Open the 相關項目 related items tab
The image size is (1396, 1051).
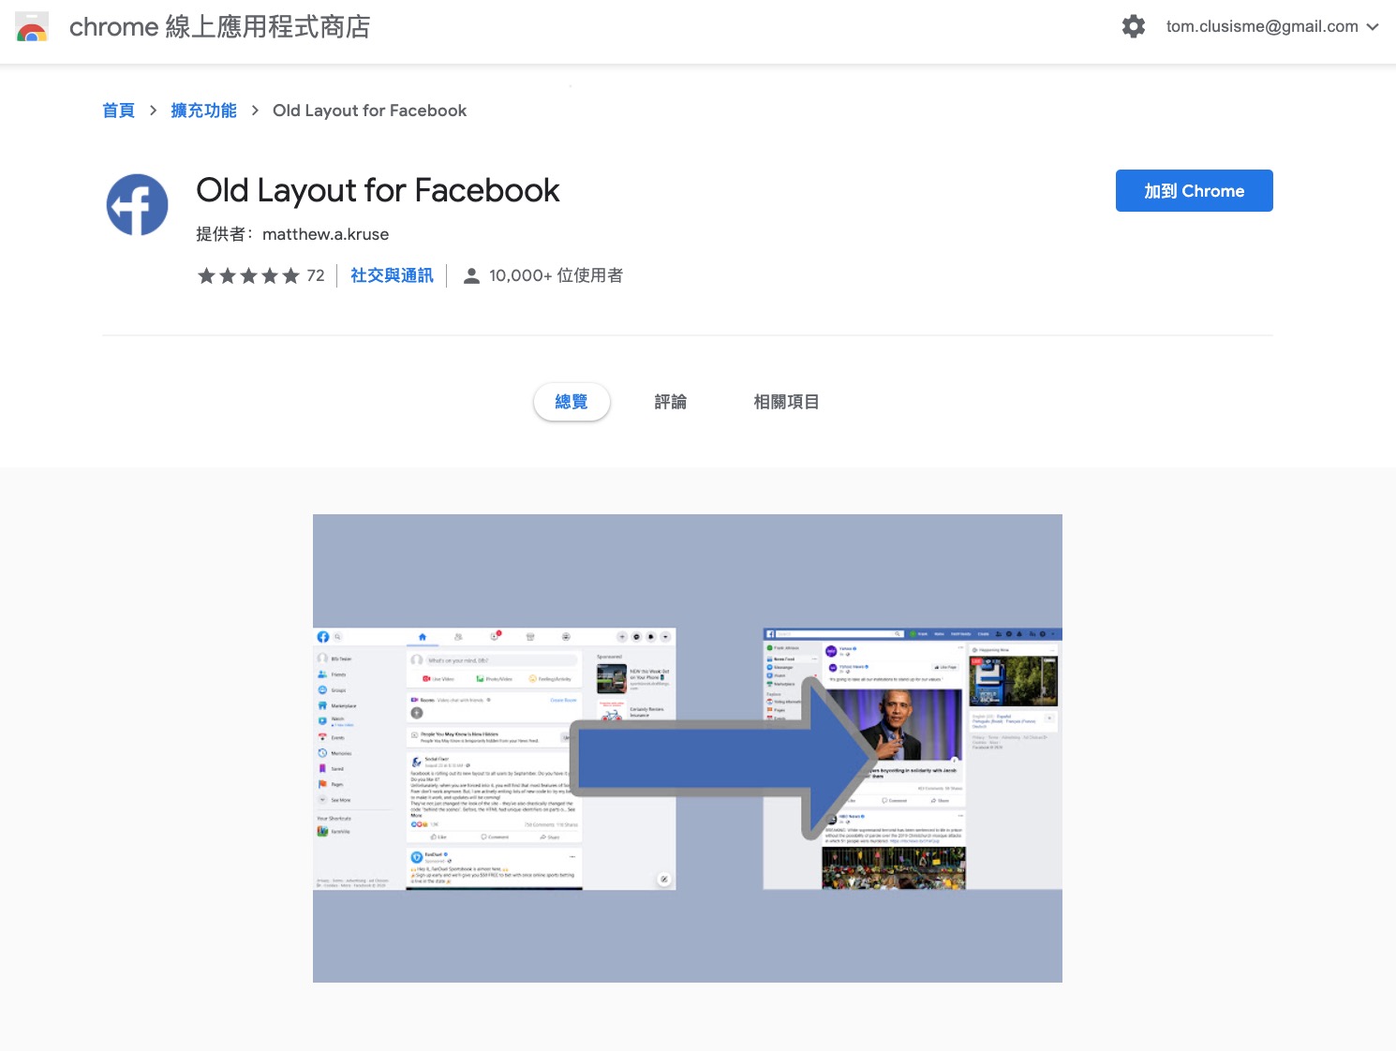click(x=787, y=402)
